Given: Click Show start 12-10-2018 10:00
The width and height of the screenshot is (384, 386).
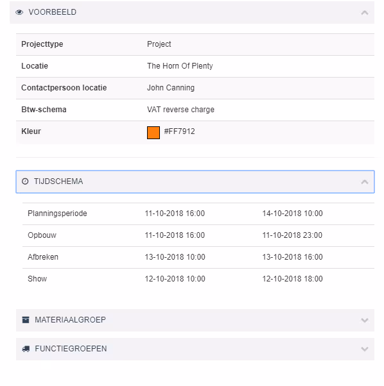Looking at the screenshot, I should (x=175, y=279).
